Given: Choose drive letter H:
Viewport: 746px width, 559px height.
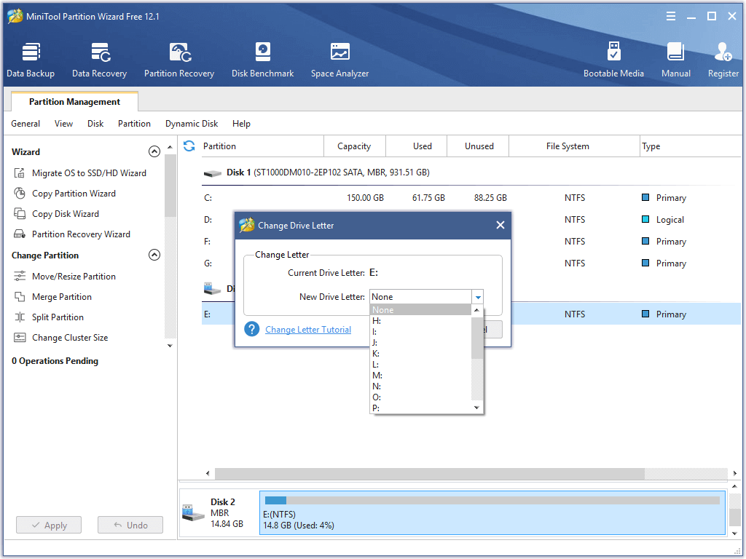Looking at the screenshot, I should click(420, 321).
